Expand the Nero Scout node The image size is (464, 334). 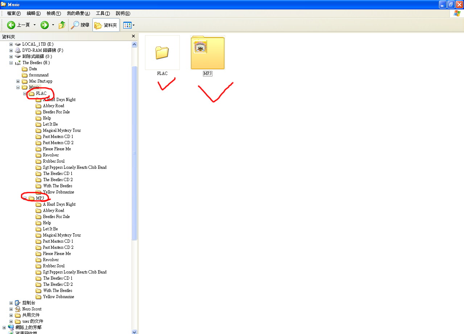11,309
